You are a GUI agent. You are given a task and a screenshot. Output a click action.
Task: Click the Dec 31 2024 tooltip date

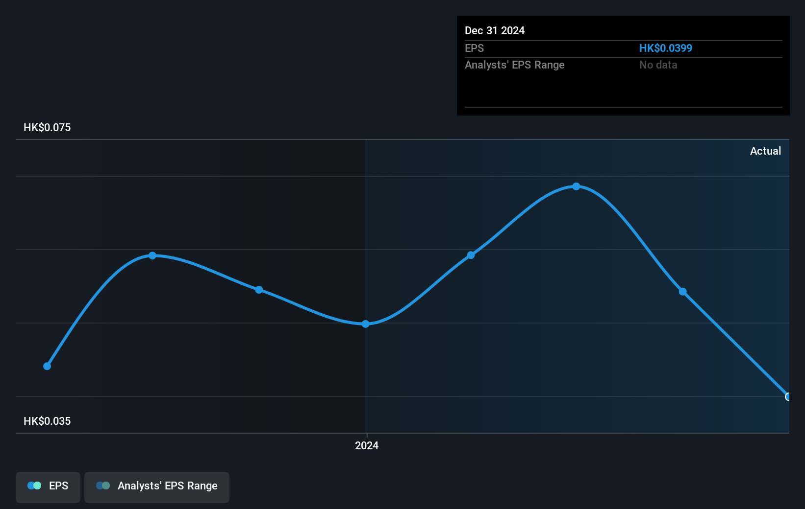click(495, 30)
